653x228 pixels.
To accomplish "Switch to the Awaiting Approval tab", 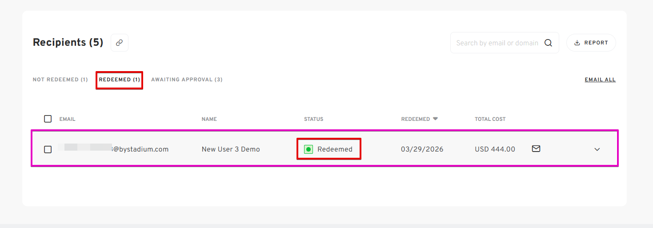I will click(187, 80).
